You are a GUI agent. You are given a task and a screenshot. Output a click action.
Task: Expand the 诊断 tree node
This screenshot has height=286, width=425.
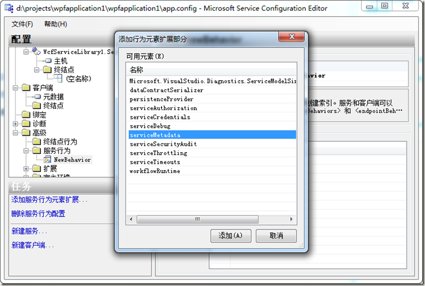click(x=16, y=124)
